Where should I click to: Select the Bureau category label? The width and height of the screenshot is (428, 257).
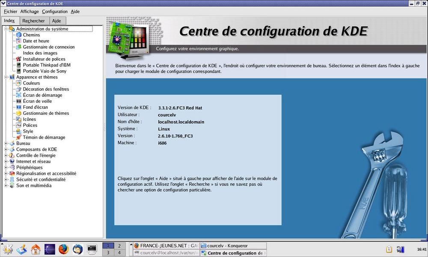click(x=23, y=143)
